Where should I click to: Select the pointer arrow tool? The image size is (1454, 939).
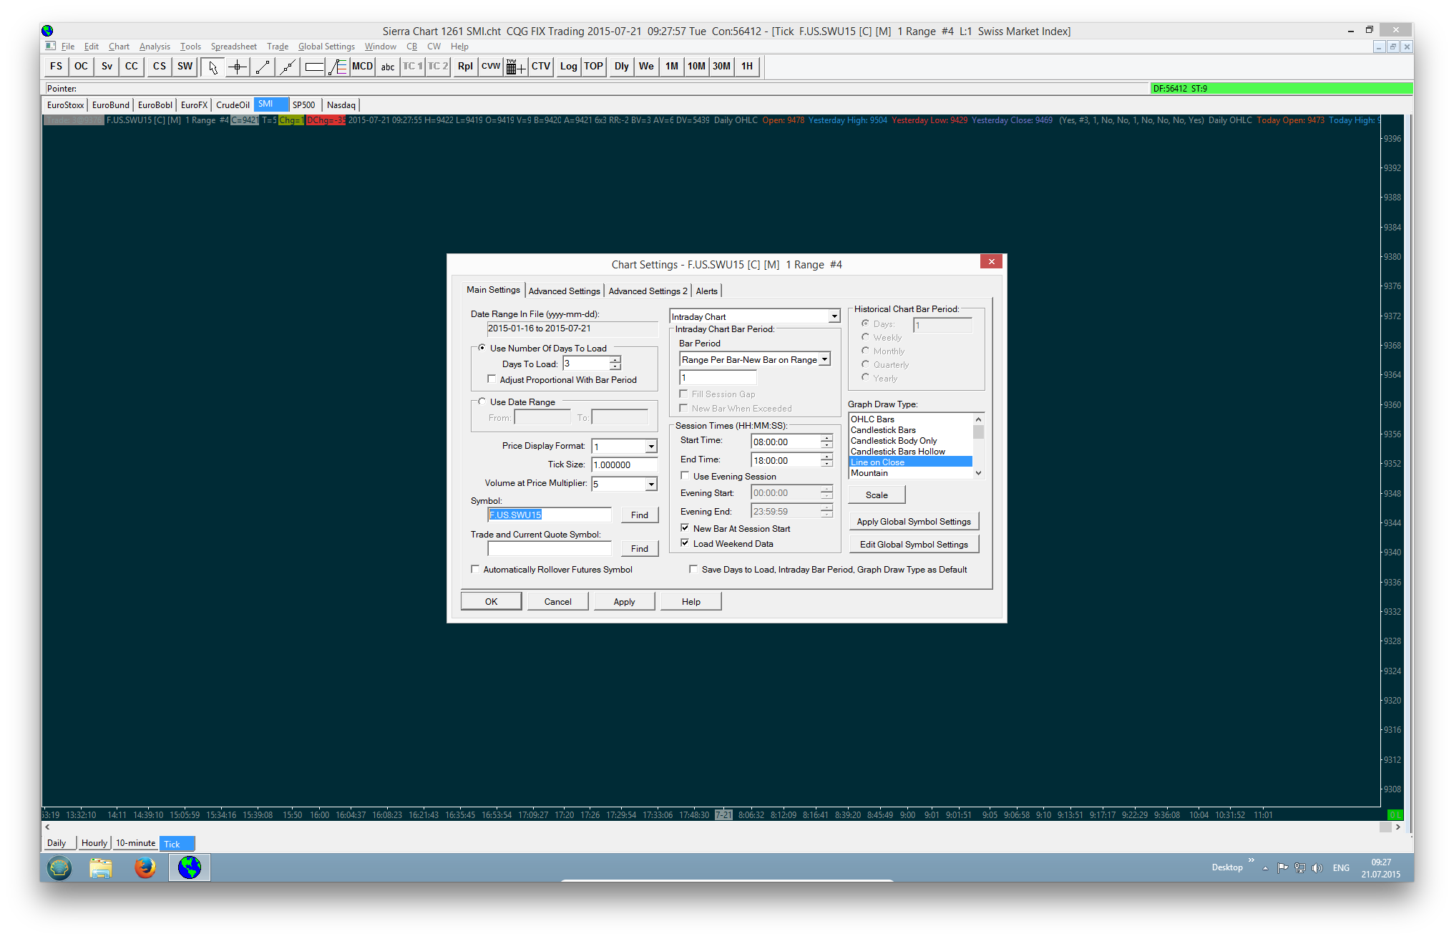tap(213, 67)
